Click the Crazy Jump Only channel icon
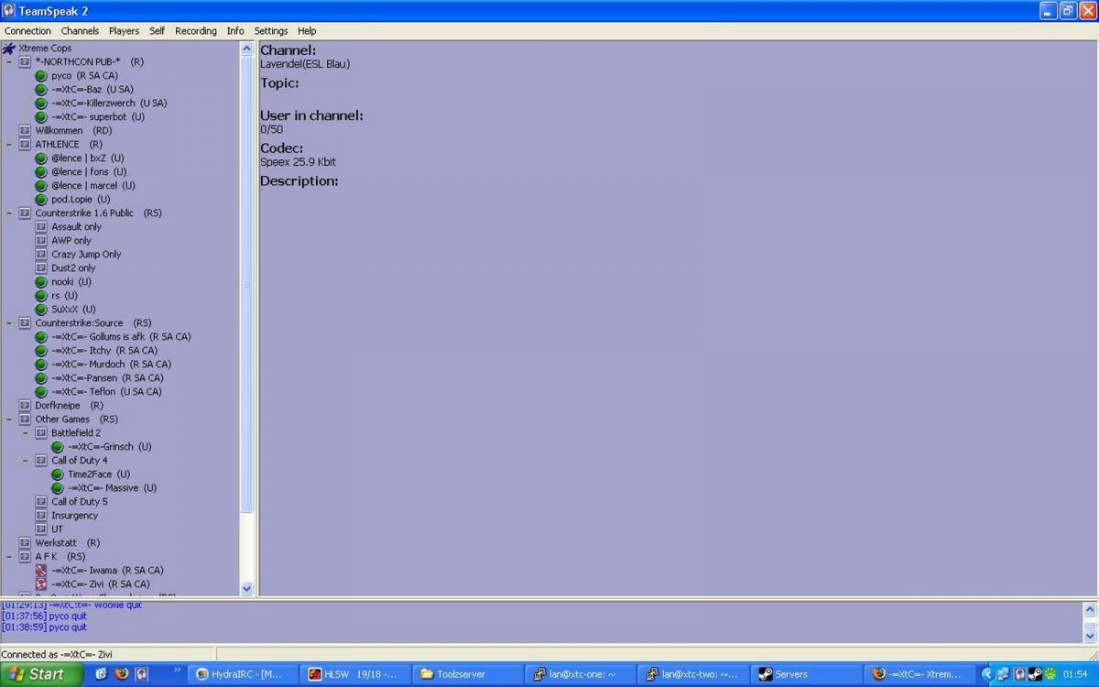This screenshot has width=1099, height=687. [x=41, y=255]
